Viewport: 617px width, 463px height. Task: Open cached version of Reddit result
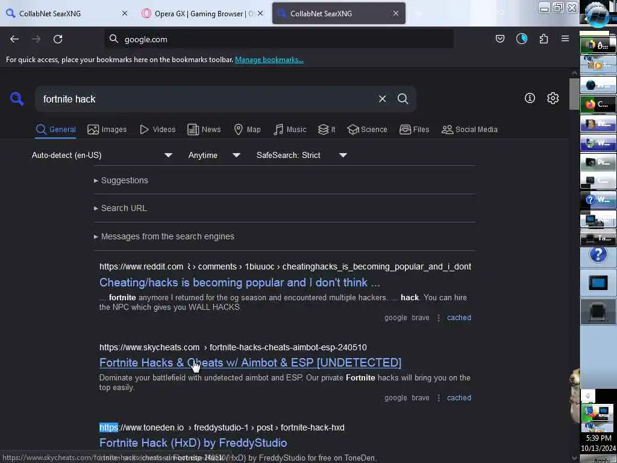coord(459,318)
